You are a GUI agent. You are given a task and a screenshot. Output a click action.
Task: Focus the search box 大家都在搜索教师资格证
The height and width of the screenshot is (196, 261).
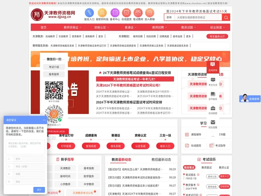[198, 17]
